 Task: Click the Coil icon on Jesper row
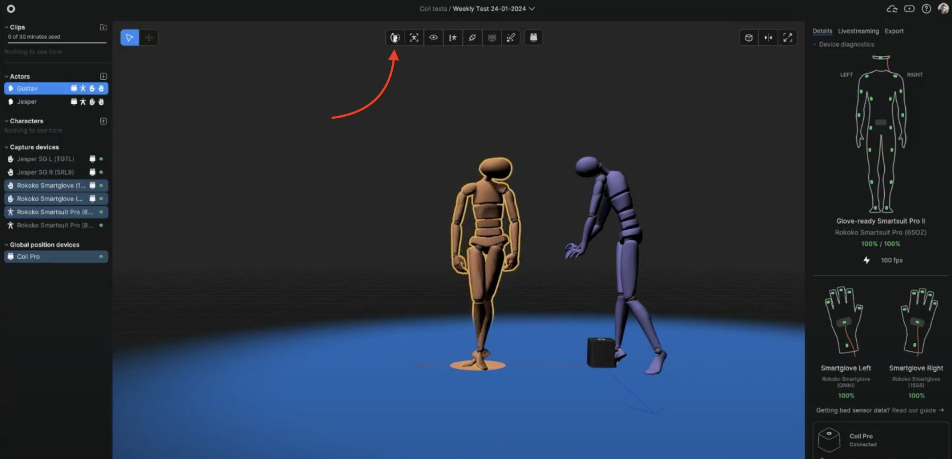click(x=74, y=101)
